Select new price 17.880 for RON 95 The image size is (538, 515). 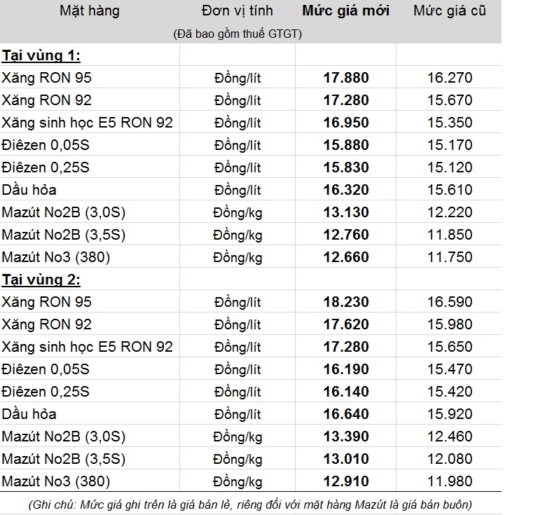346,78
